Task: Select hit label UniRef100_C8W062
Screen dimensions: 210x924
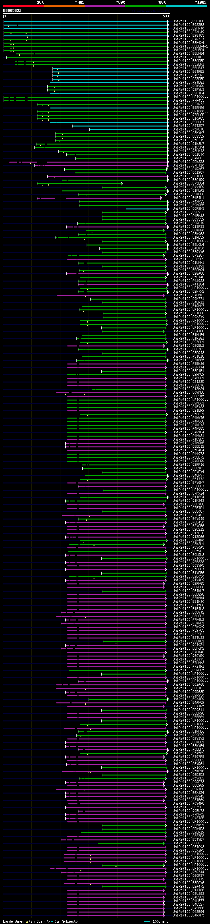Action: (188, 234)
